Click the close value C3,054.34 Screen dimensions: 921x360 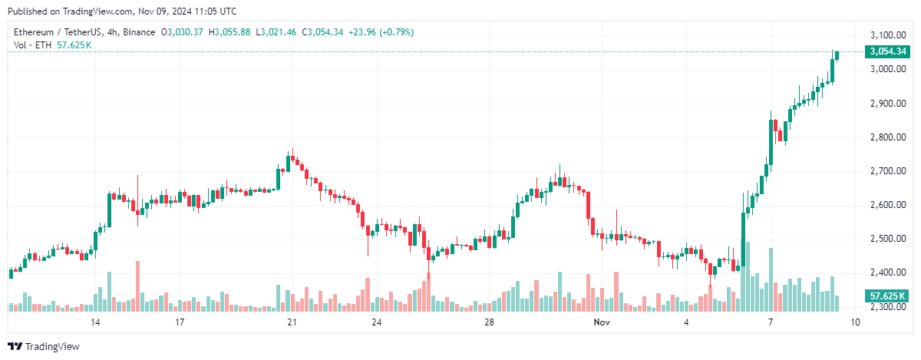(322, 32)
